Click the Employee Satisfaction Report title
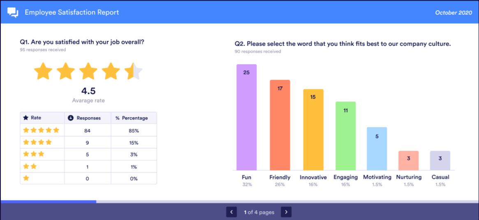Screen dimensions: 479x220 coord(72,12)
